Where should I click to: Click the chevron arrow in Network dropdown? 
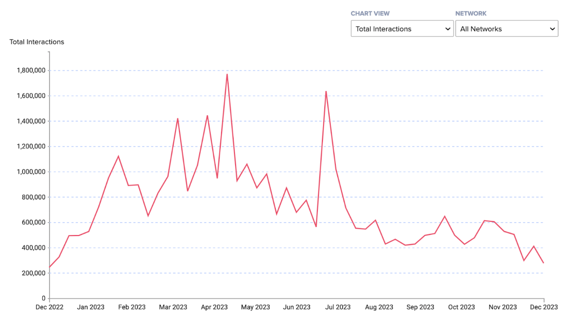(552, 29)
